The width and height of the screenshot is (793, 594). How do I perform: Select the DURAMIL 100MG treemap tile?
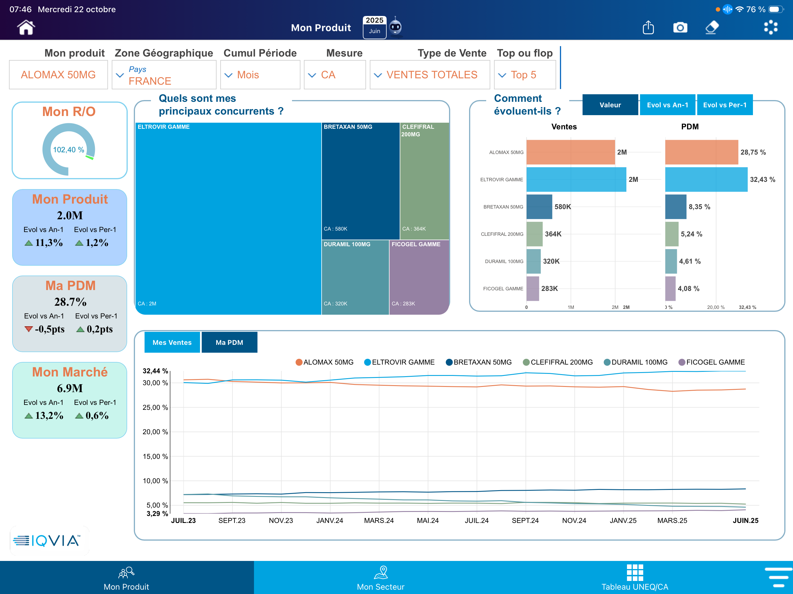(355, 277)
